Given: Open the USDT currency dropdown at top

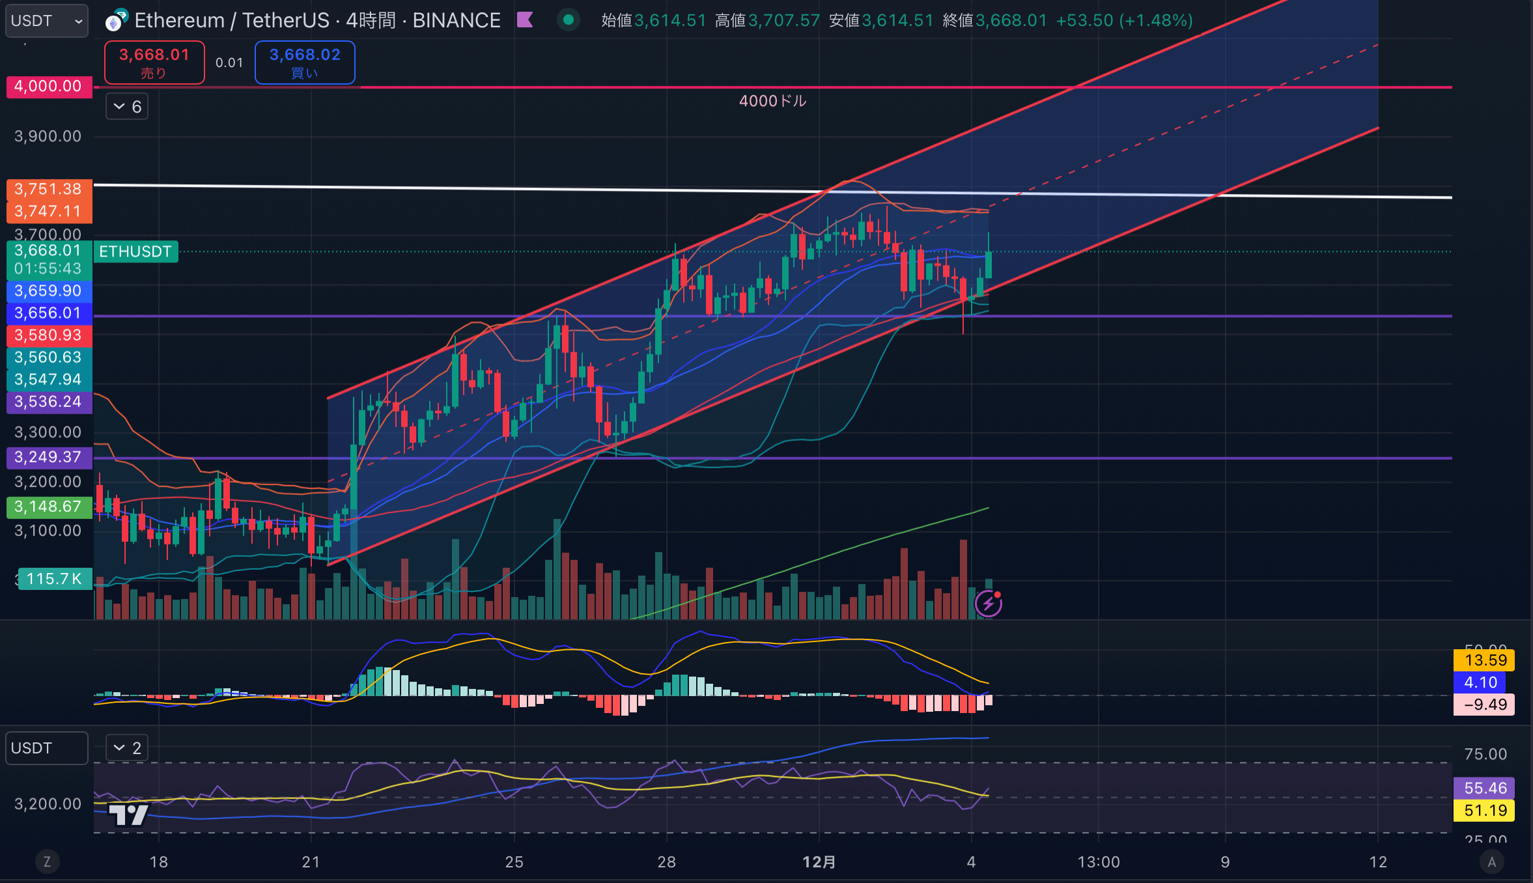Looking at the screenshot, I should point(47,21).
